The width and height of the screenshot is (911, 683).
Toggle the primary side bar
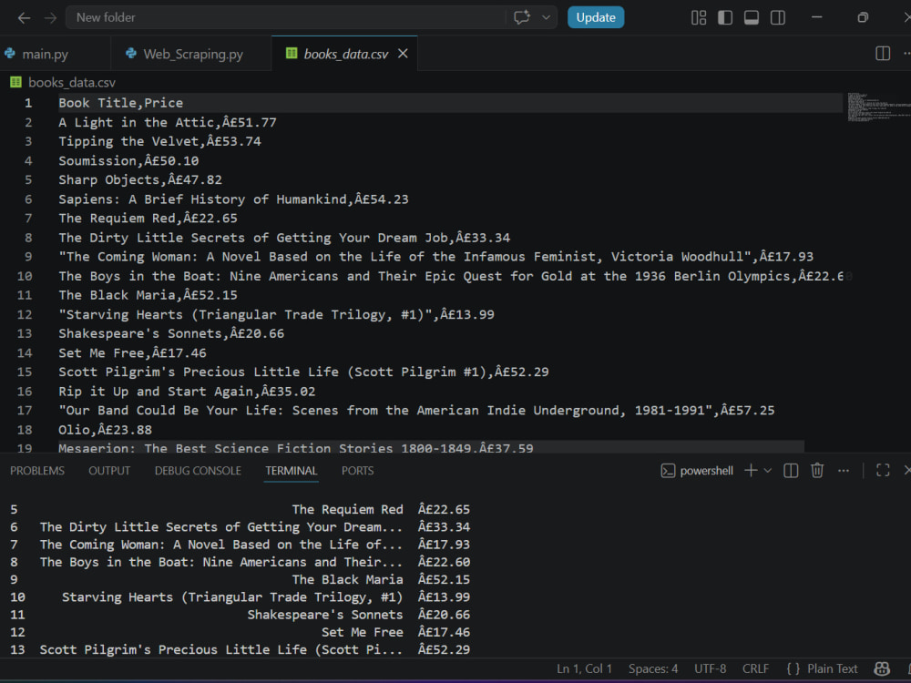(x=725, y=18)
